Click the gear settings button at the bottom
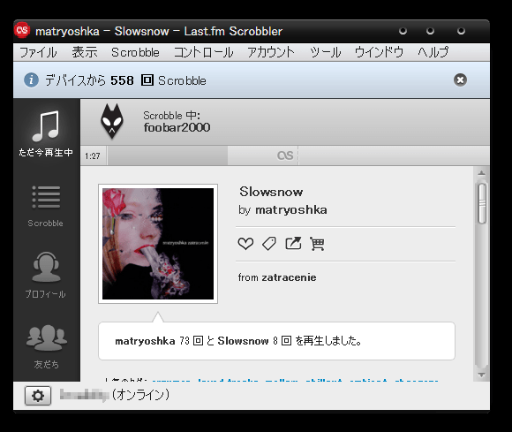Image resolution: width=512 pixels, height=432 pixels. coord(38,396)
